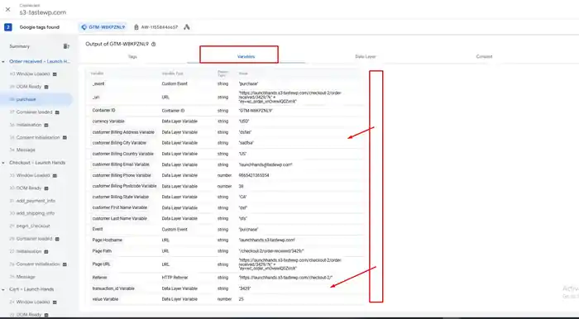The width and height of the screenshot is (579, 319).
Task: Select the begin_checkout event
Action: pos(33,226)
